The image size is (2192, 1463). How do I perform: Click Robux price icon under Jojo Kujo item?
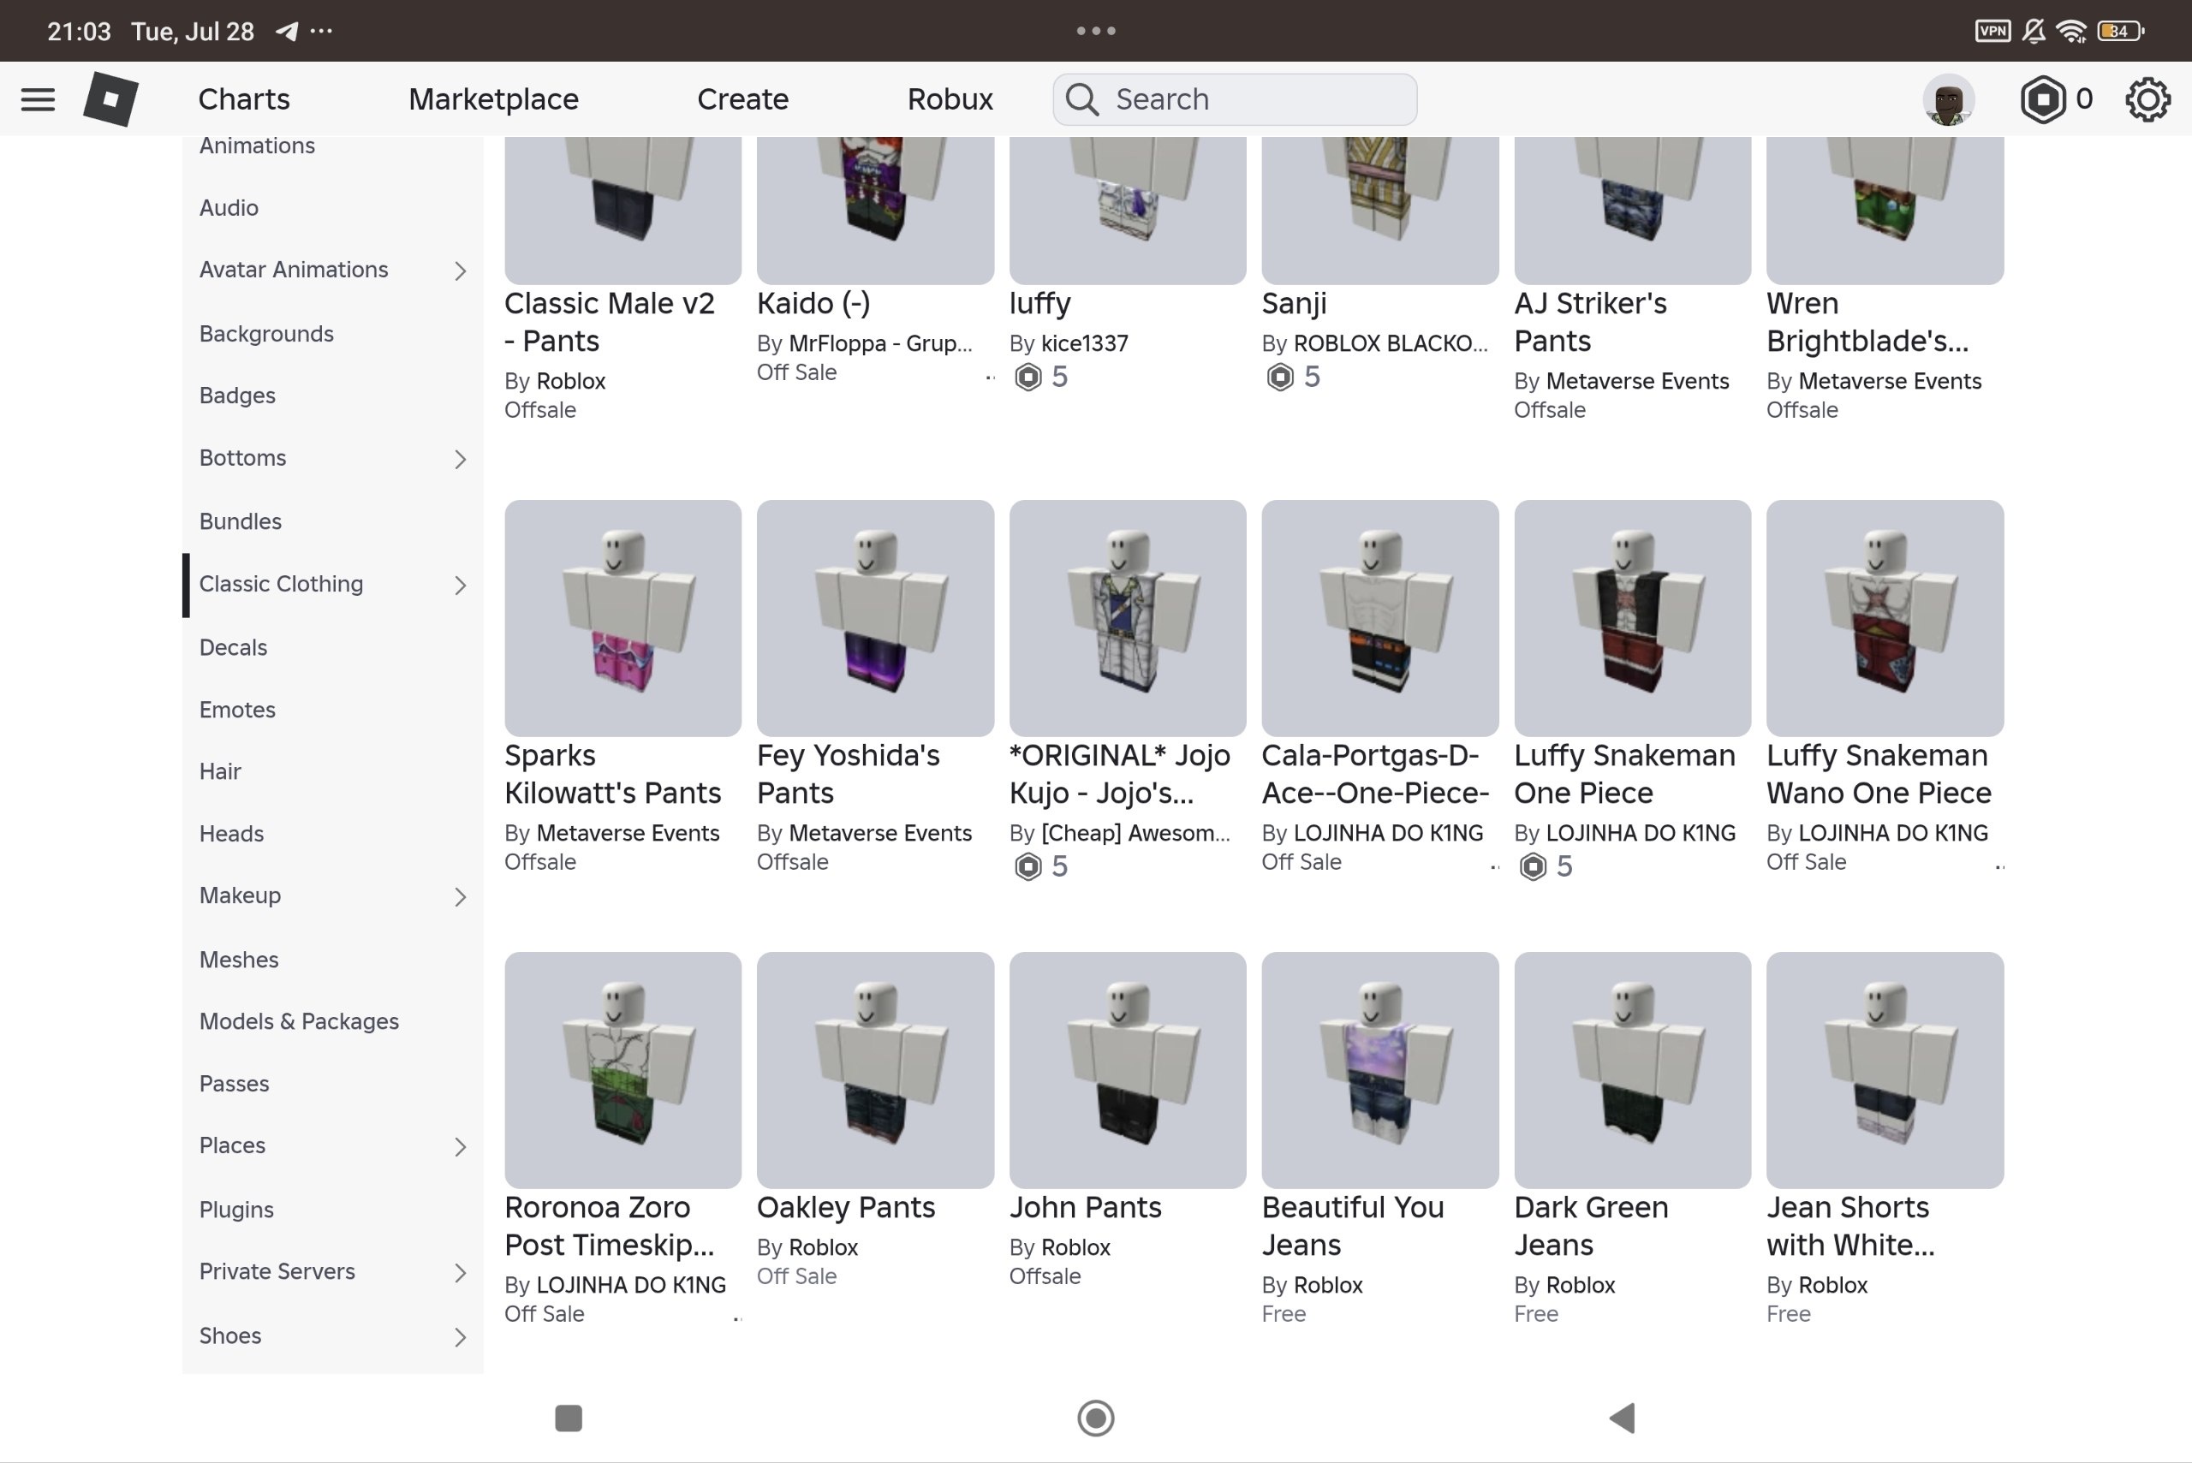coord(1027,867)
